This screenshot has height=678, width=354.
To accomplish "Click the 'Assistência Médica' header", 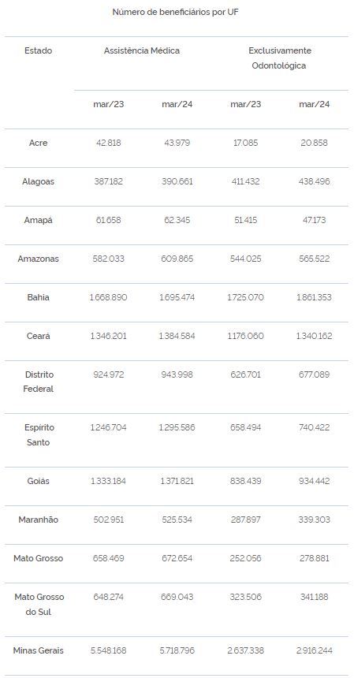I will (142, 50).
